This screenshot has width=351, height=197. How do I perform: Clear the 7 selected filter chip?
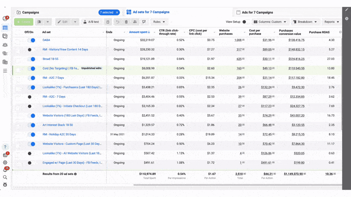[x=117, y=13]
